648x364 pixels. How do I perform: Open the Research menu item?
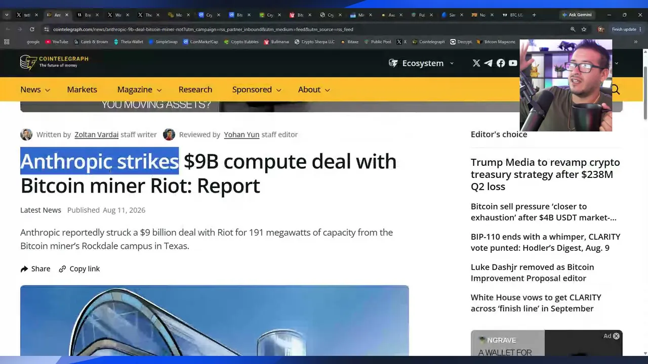tap(195, 89)
